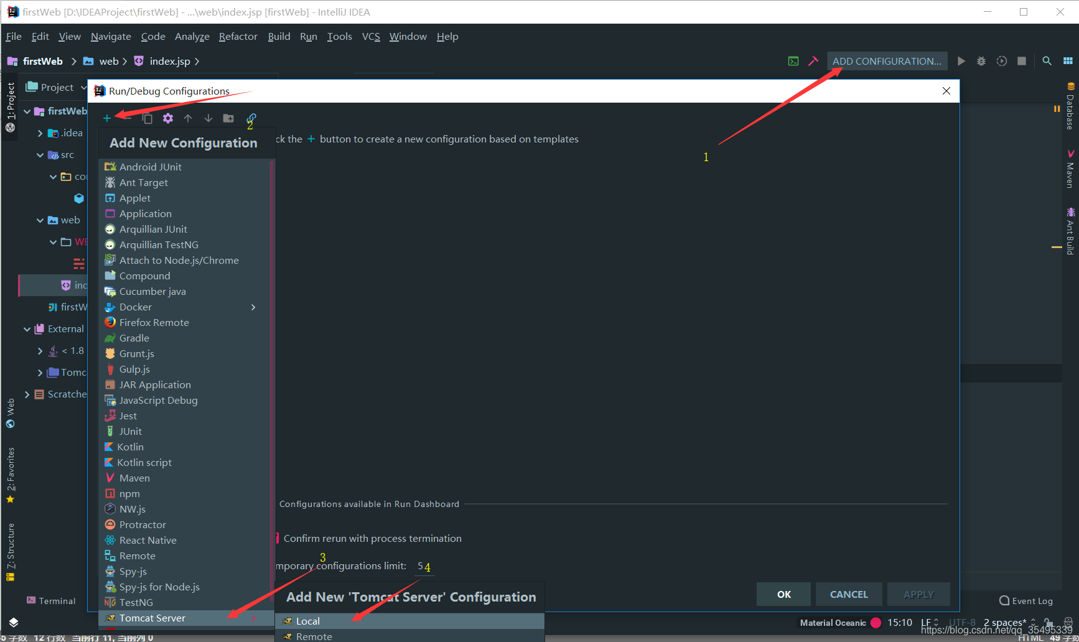
Task: Click index.jsp breadcrumb
Action: click(163, 61)
